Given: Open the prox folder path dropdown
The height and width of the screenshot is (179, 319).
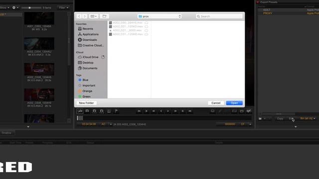Looking at the screenshot, I should [x=159, y=16].
